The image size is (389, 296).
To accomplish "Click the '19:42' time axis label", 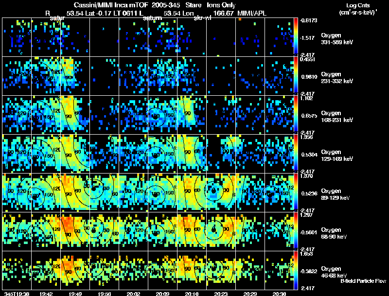I will (46, 294).
